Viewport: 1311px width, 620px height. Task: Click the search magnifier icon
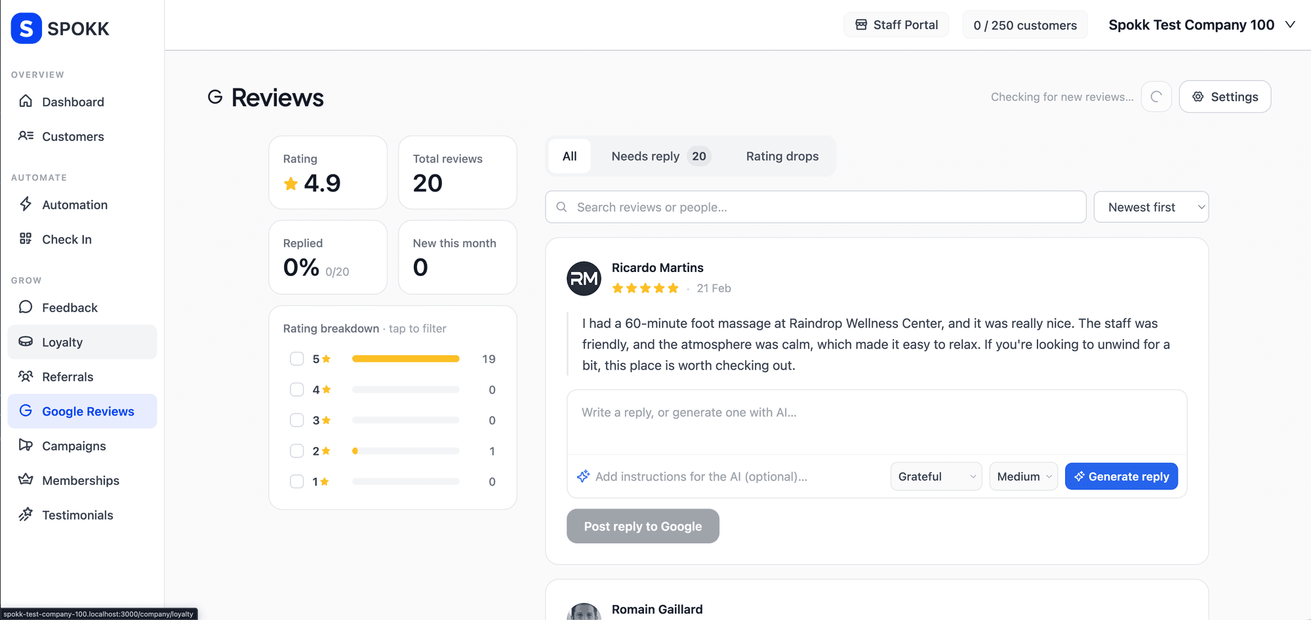[561, 207]
